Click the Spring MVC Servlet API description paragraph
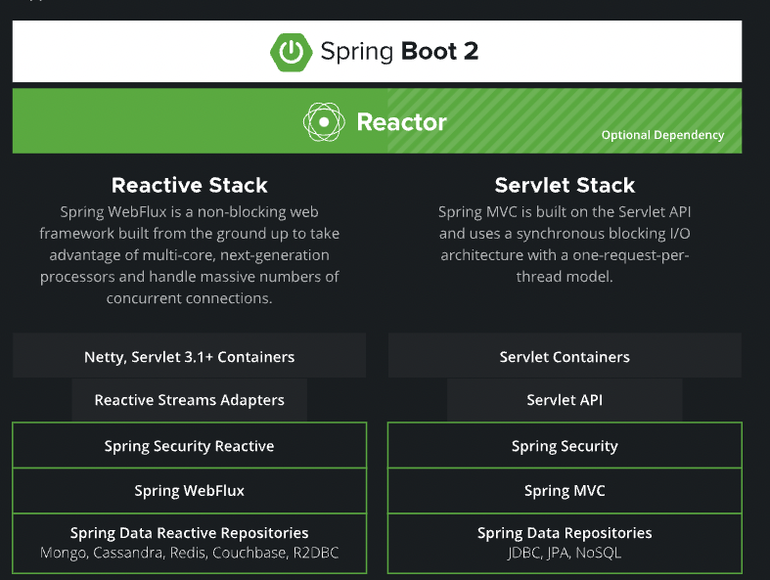Screen dimensions: 770x580 pyautogui.click(x=565, y=245)
